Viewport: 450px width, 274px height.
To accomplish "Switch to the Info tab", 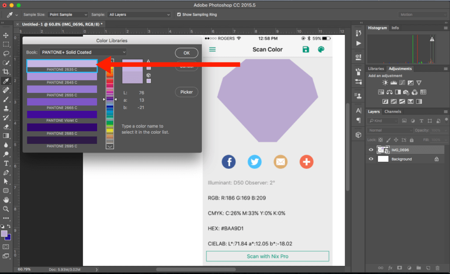I will point(395,28).
